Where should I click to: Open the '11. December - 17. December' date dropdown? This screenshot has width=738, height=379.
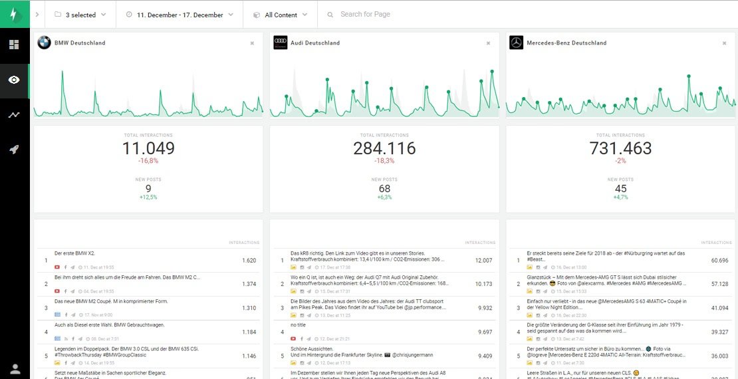click(180, 15)
